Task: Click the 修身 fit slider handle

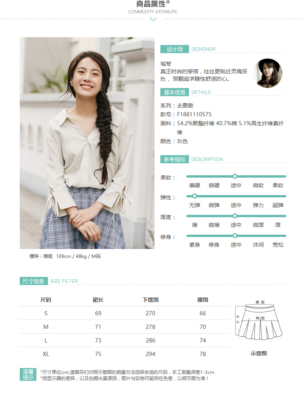Action: click(235, 236)
